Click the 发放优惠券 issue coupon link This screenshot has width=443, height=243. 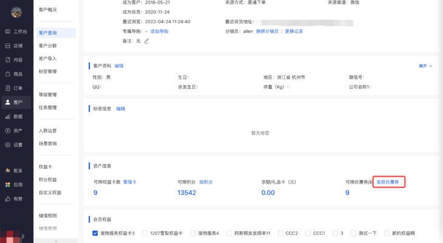[x=388, y=182]
